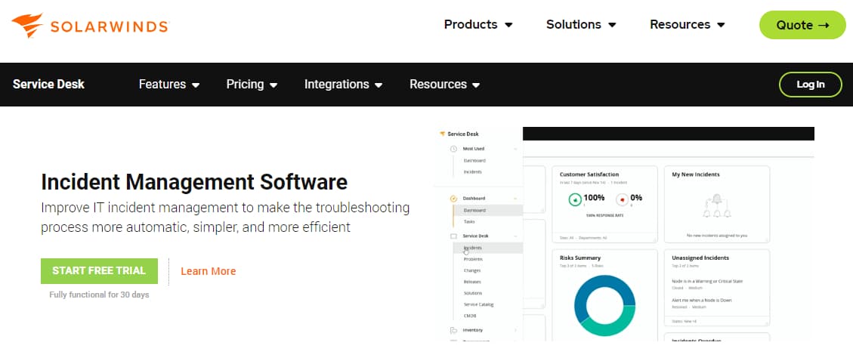This screenshot has width=853, height=358.
Task: Click the small flame icon beside preview Service Desk title
Action: tap(442, 134)
